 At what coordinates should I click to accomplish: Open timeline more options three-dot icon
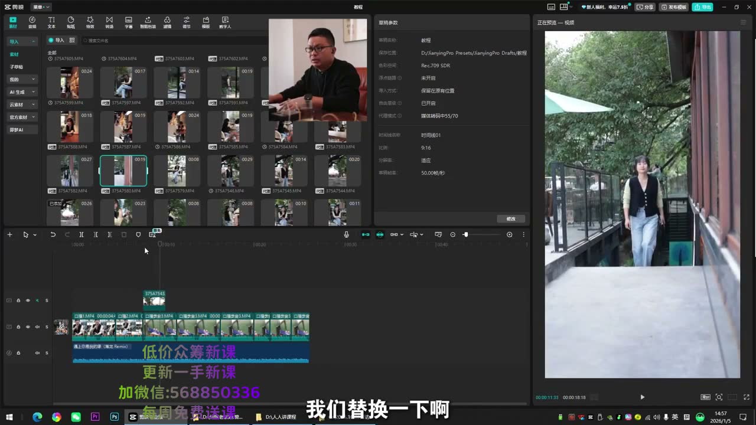point(523,234)
